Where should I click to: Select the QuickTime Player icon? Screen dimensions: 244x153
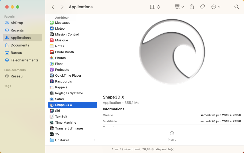52,76
